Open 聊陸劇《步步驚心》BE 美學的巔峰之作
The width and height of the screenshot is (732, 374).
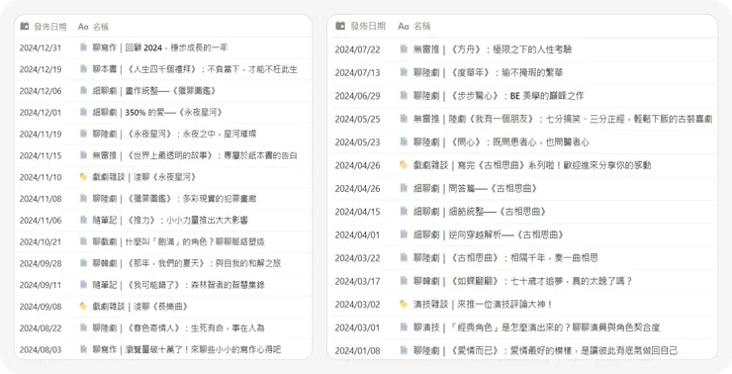point(499,96)
